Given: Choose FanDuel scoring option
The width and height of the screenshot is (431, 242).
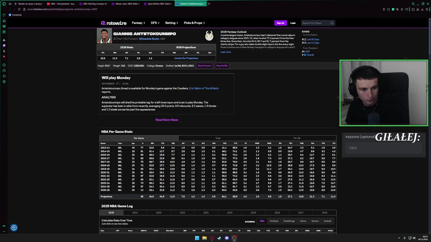Looking at the screenshot, I should (x=274, y=221).
